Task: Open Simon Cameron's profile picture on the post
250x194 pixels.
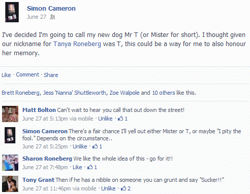Action: click(12, 12)
